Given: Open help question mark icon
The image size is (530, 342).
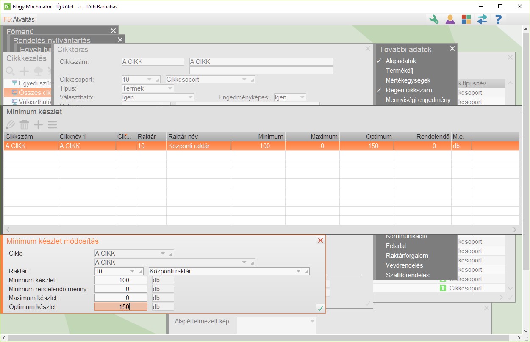Looking at the screenshot, I should (x=499, y=19).
